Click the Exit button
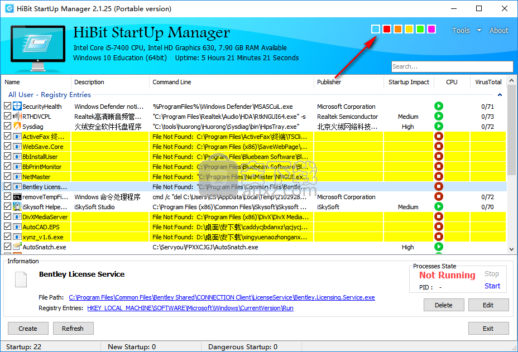This screenshot has width=518, height=352. click(488, 328)
